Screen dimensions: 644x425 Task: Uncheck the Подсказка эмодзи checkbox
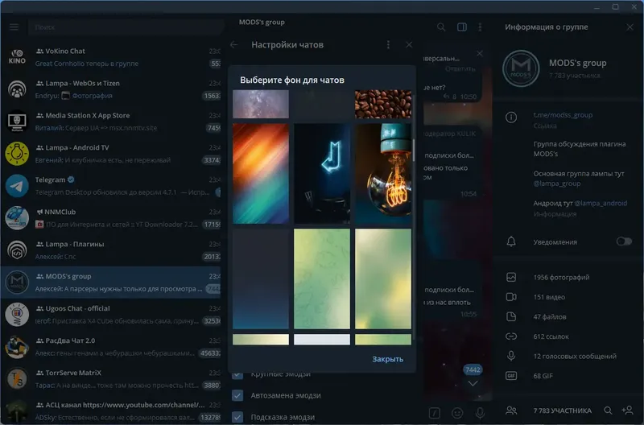coord(237,417)
